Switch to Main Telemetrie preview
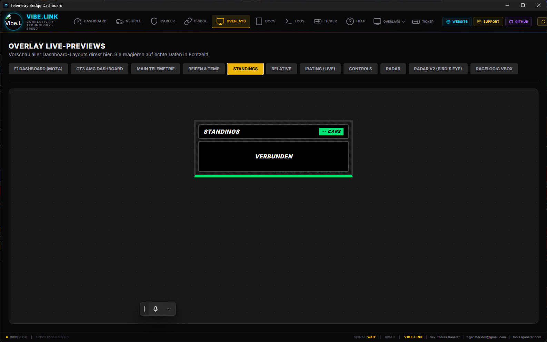Viewport: 547px width, 342px height. click(x=156, y=69)
